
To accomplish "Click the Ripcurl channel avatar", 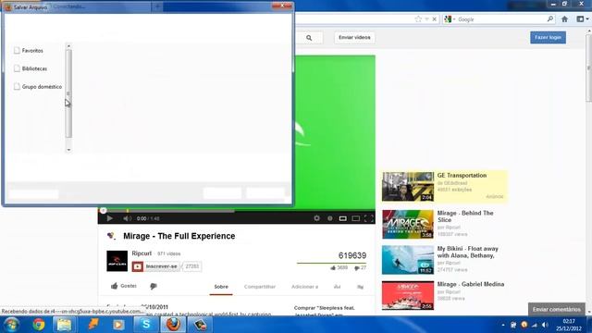I will [117, 261].
